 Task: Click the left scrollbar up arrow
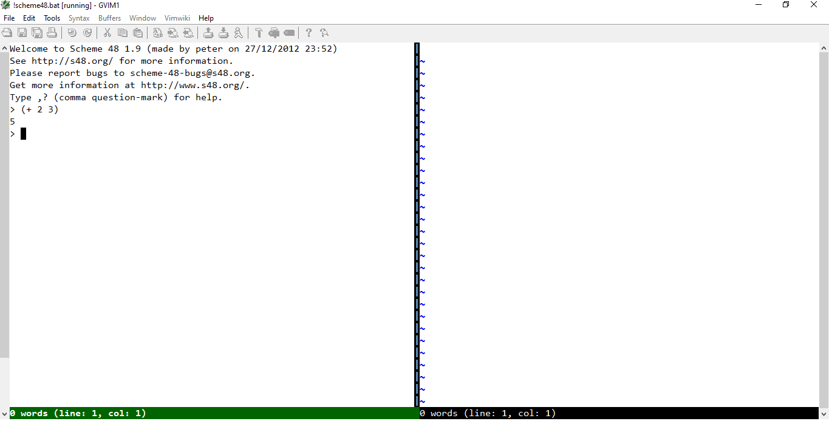5,48
